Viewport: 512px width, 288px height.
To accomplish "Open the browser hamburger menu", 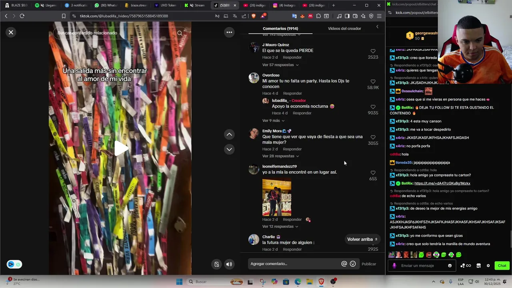I will 379,16.
